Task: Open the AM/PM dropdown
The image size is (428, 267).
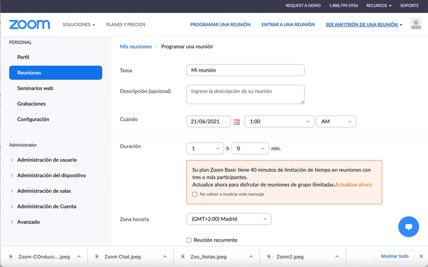Action: (x=336, y=121)
